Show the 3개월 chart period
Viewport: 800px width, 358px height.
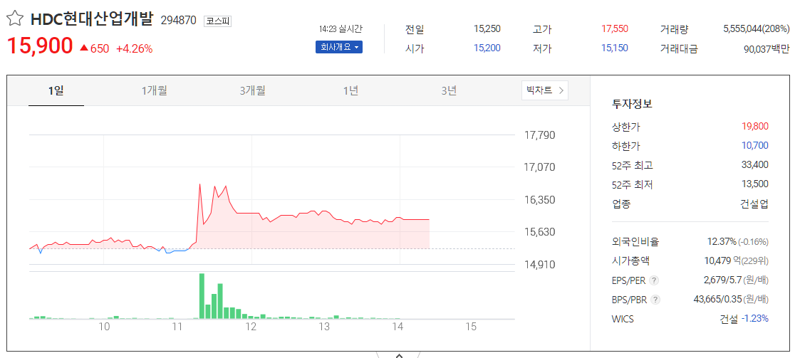252,90
